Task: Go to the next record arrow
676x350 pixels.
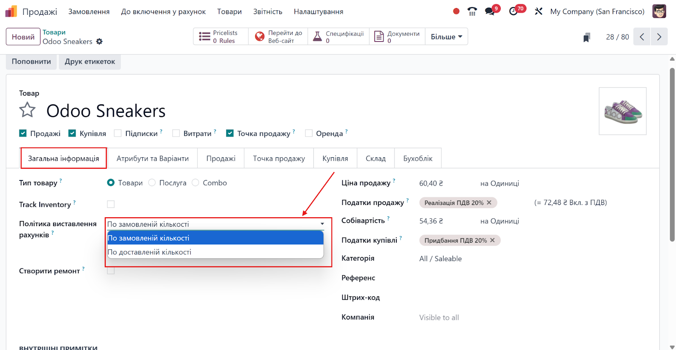Action: click(659, 37)
